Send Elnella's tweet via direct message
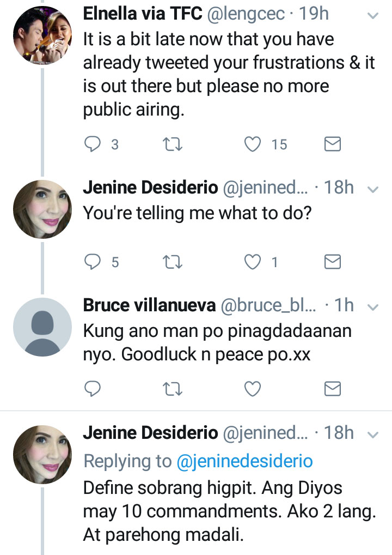Viewport: 392px width, 555px height. click(332, 144)
